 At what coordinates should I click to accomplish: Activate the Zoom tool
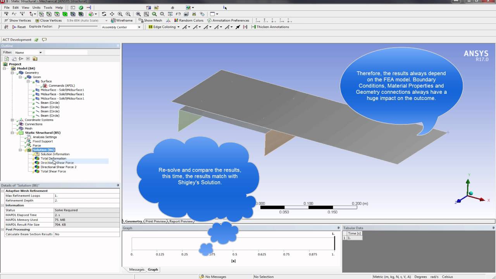[x=120, y=14]
